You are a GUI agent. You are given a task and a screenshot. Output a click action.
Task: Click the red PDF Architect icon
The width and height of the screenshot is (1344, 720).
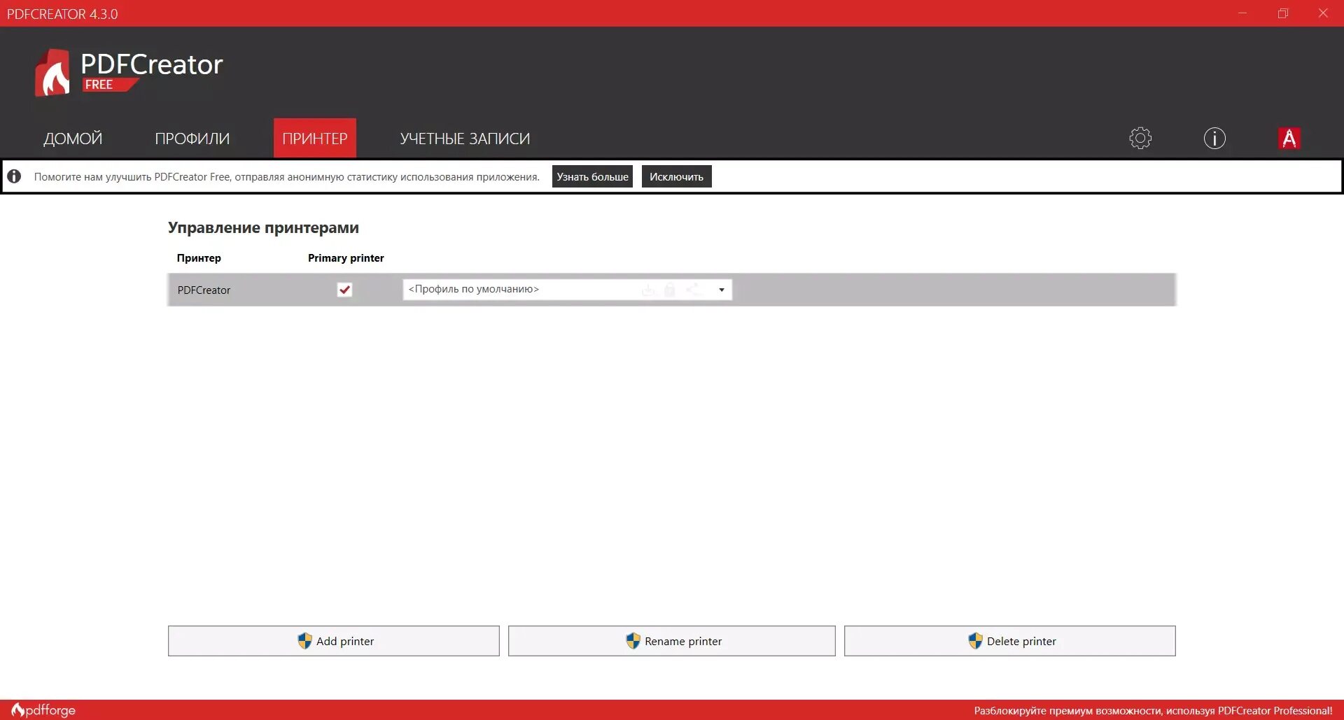pyautogui.click(x=1289, y=138)
